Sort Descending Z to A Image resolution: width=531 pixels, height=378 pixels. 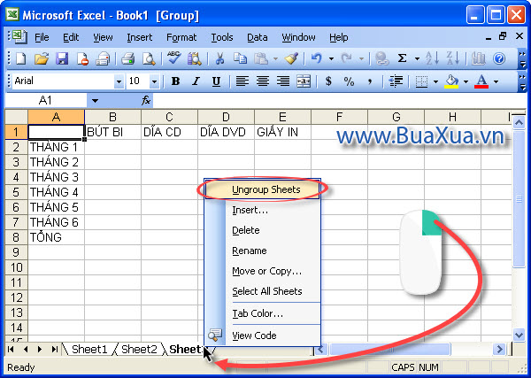point(452,59)
